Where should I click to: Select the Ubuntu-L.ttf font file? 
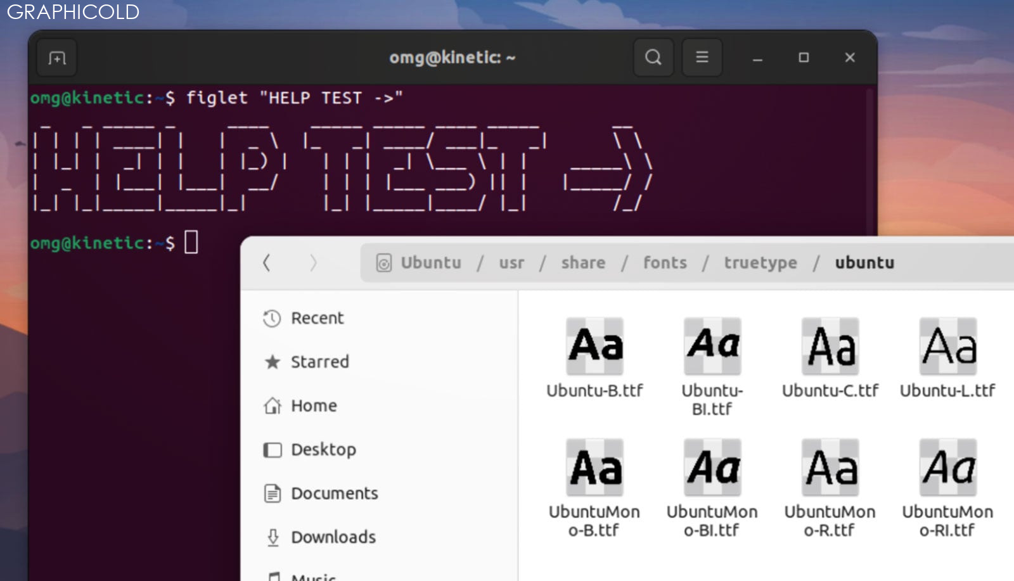point(948,359)
